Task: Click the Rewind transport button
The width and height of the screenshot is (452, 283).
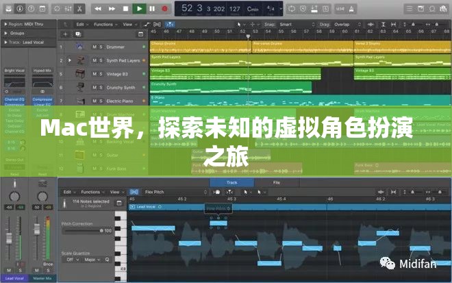Action: [98, 9]
